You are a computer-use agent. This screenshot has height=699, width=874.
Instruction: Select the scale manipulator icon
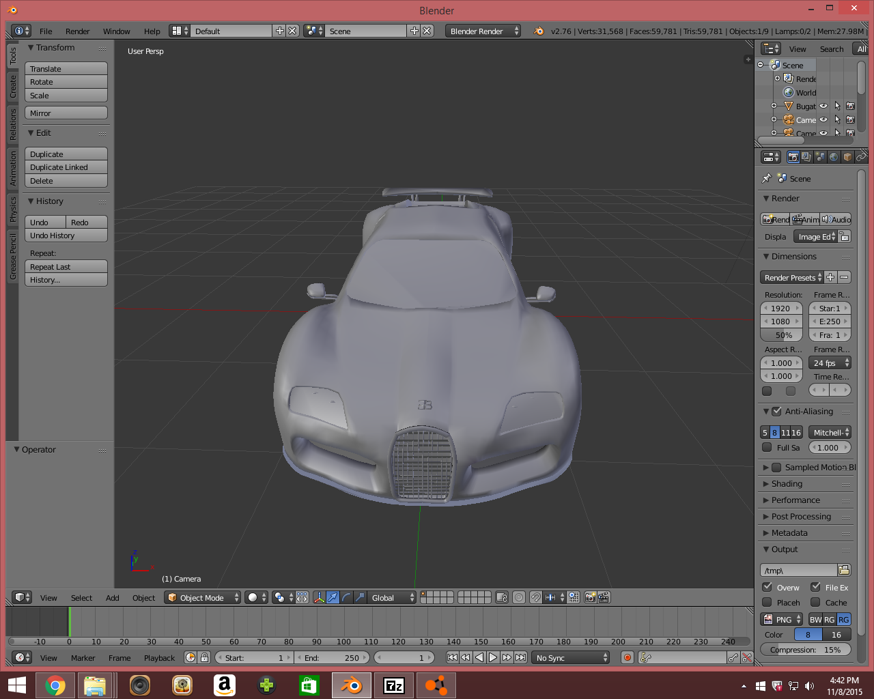point(360,597)
